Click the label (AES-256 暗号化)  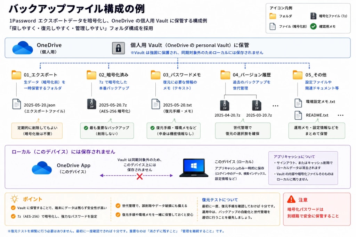pos(114,111)
